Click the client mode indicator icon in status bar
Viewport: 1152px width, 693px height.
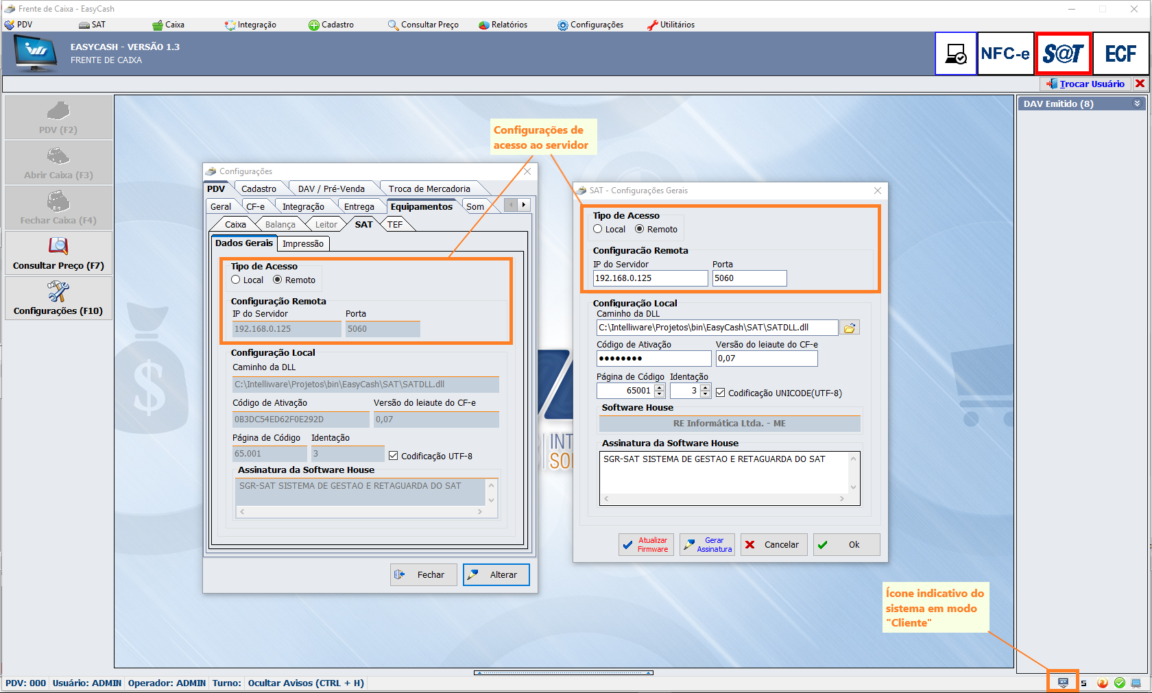click(x=1063, y=683)
